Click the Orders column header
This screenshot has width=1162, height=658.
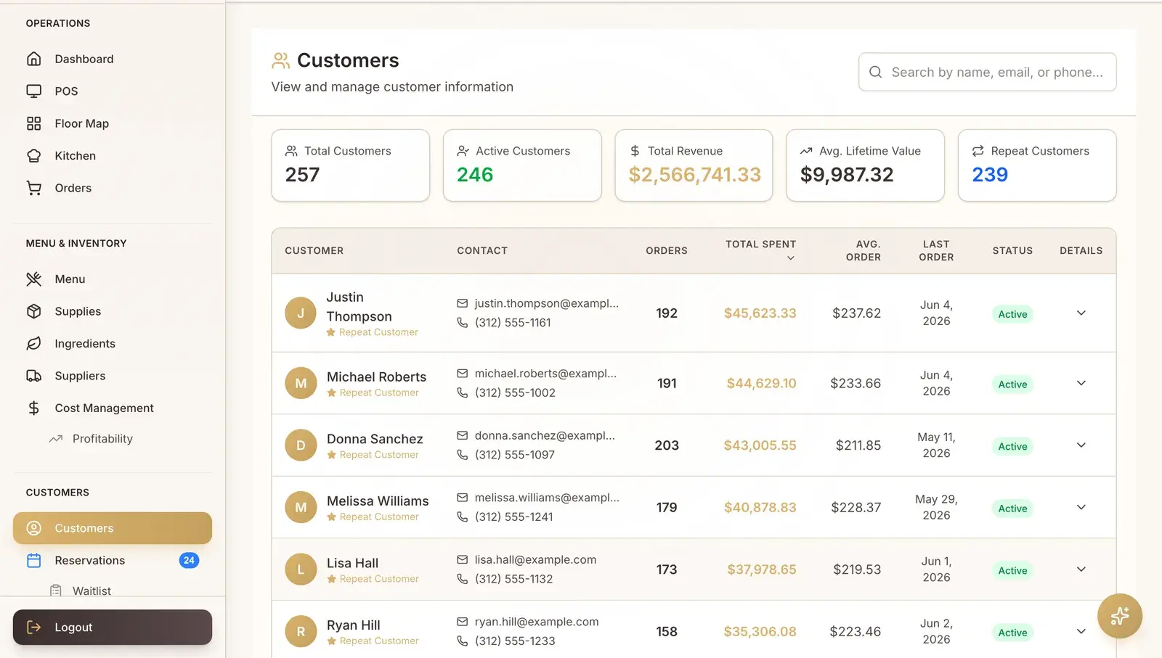[667, 251]
